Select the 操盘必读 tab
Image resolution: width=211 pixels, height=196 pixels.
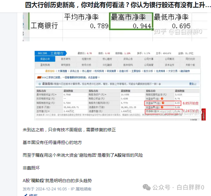click(45, 59)
